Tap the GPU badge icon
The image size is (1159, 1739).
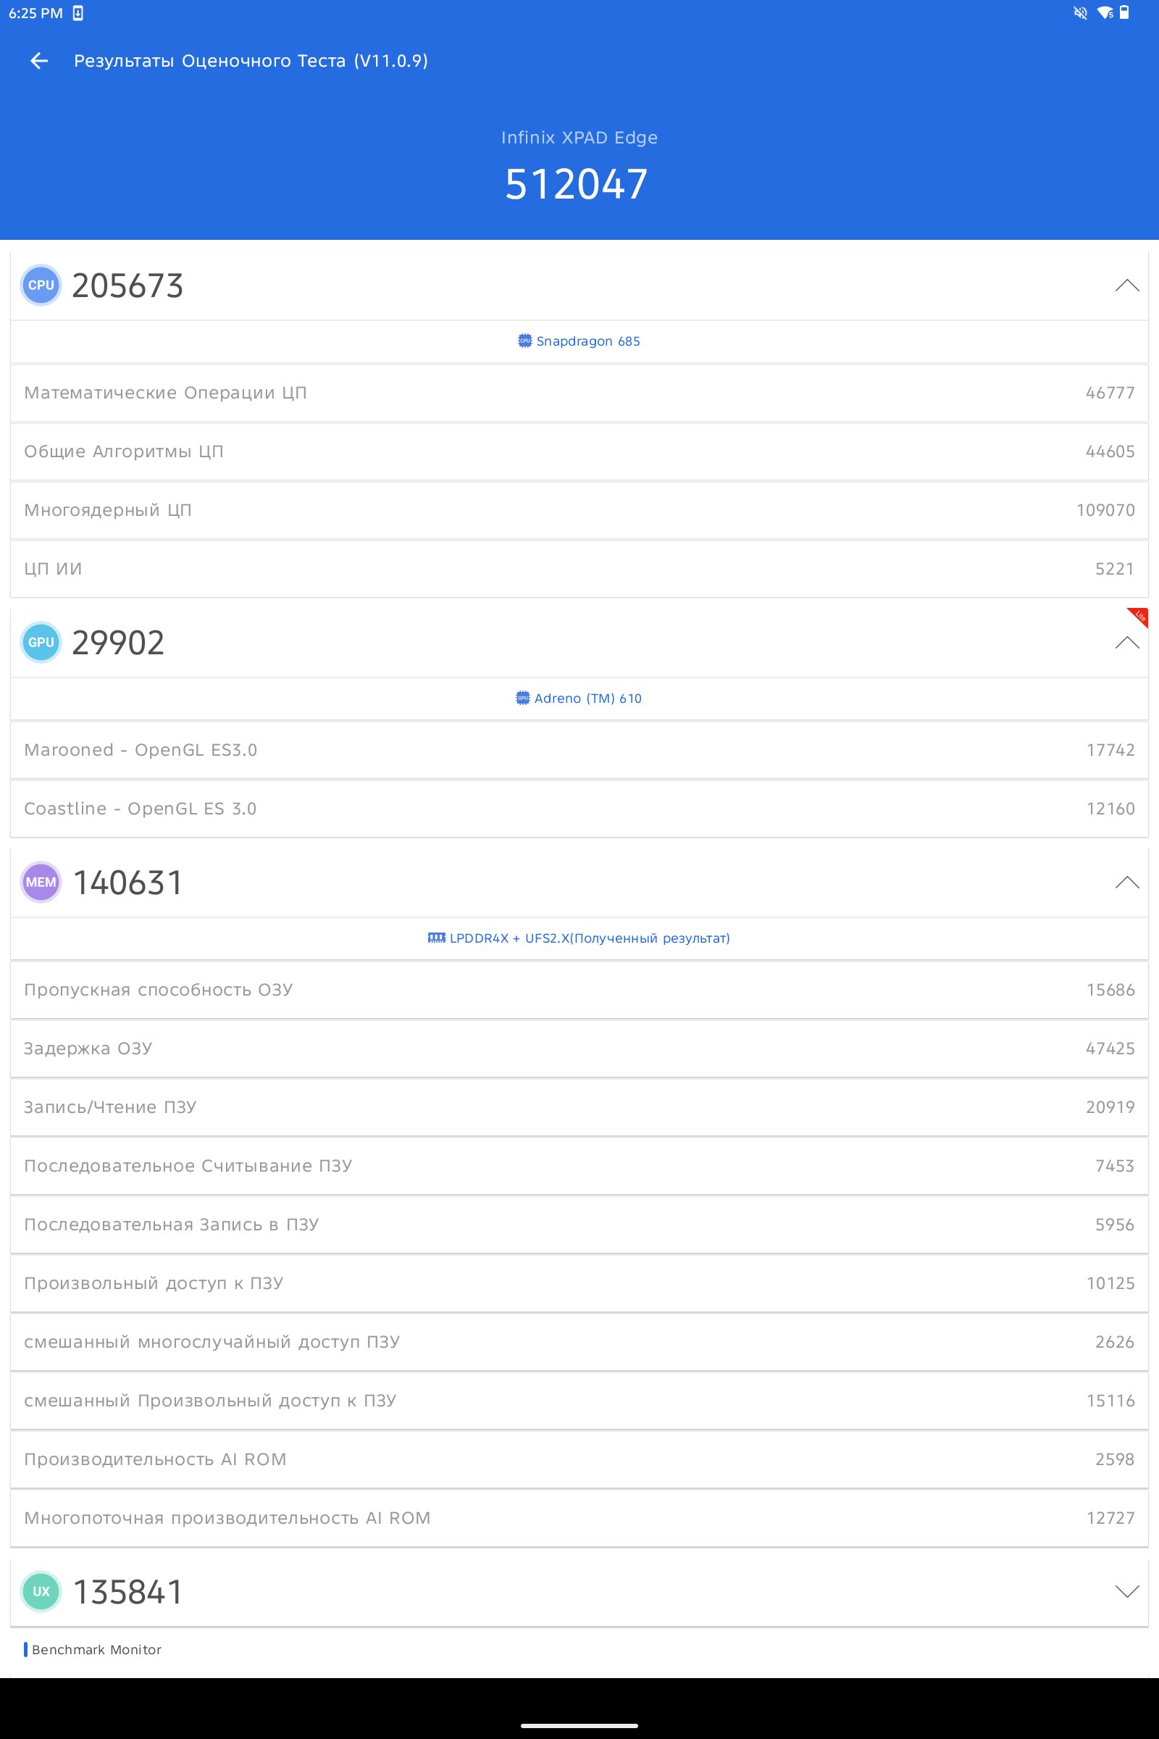41,643
